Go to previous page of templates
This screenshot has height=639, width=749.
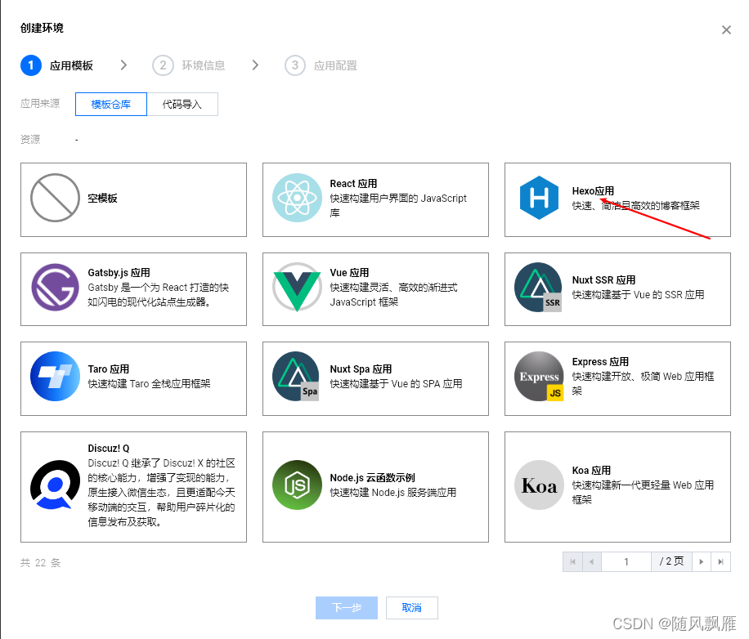click(x=592, y=561)
